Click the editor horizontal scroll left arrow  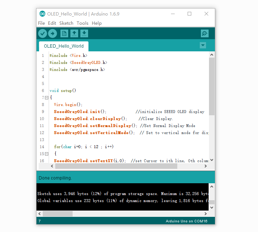52,166
